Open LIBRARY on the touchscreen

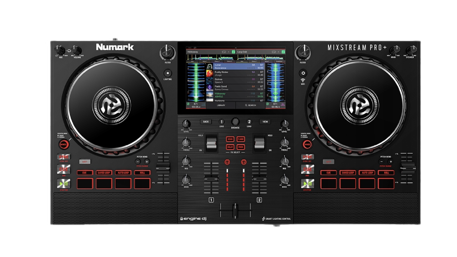[221, 105]
